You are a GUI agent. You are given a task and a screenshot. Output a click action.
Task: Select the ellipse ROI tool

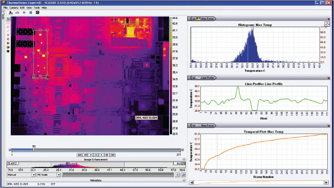coord(8,27)
